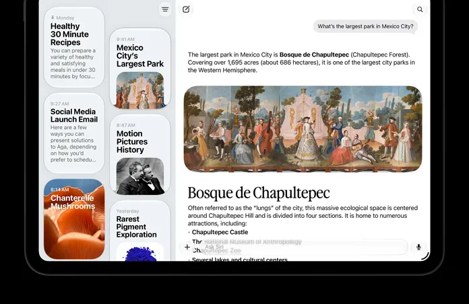This screenshot has height=304, width=469.
Task: Open the Healthy 30 Minute Recipes card
Action: 74,47
